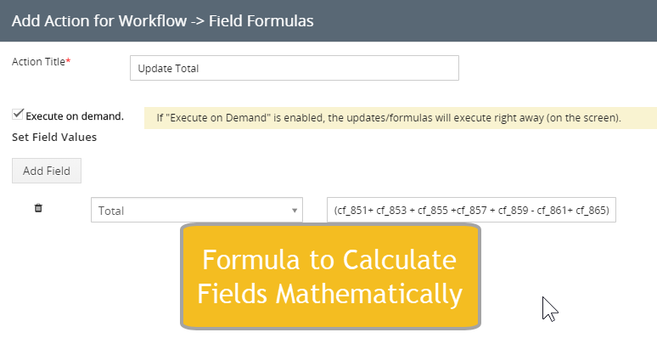Click the 'Execute on demand.' label text
The width and height of the screenshot is (657, 338).
75,116
